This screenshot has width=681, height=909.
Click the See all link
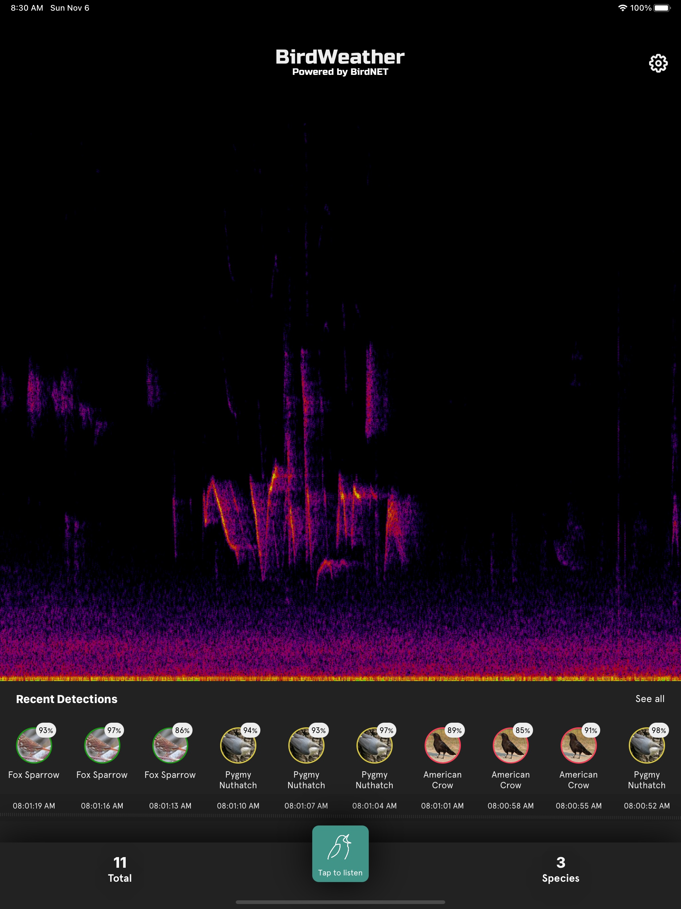pyautogui.click(x=649, y=699)
